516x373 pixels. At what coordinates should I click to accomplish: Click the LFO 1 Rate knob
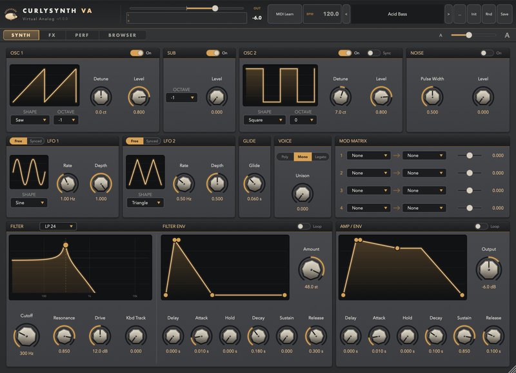point(68,183)
